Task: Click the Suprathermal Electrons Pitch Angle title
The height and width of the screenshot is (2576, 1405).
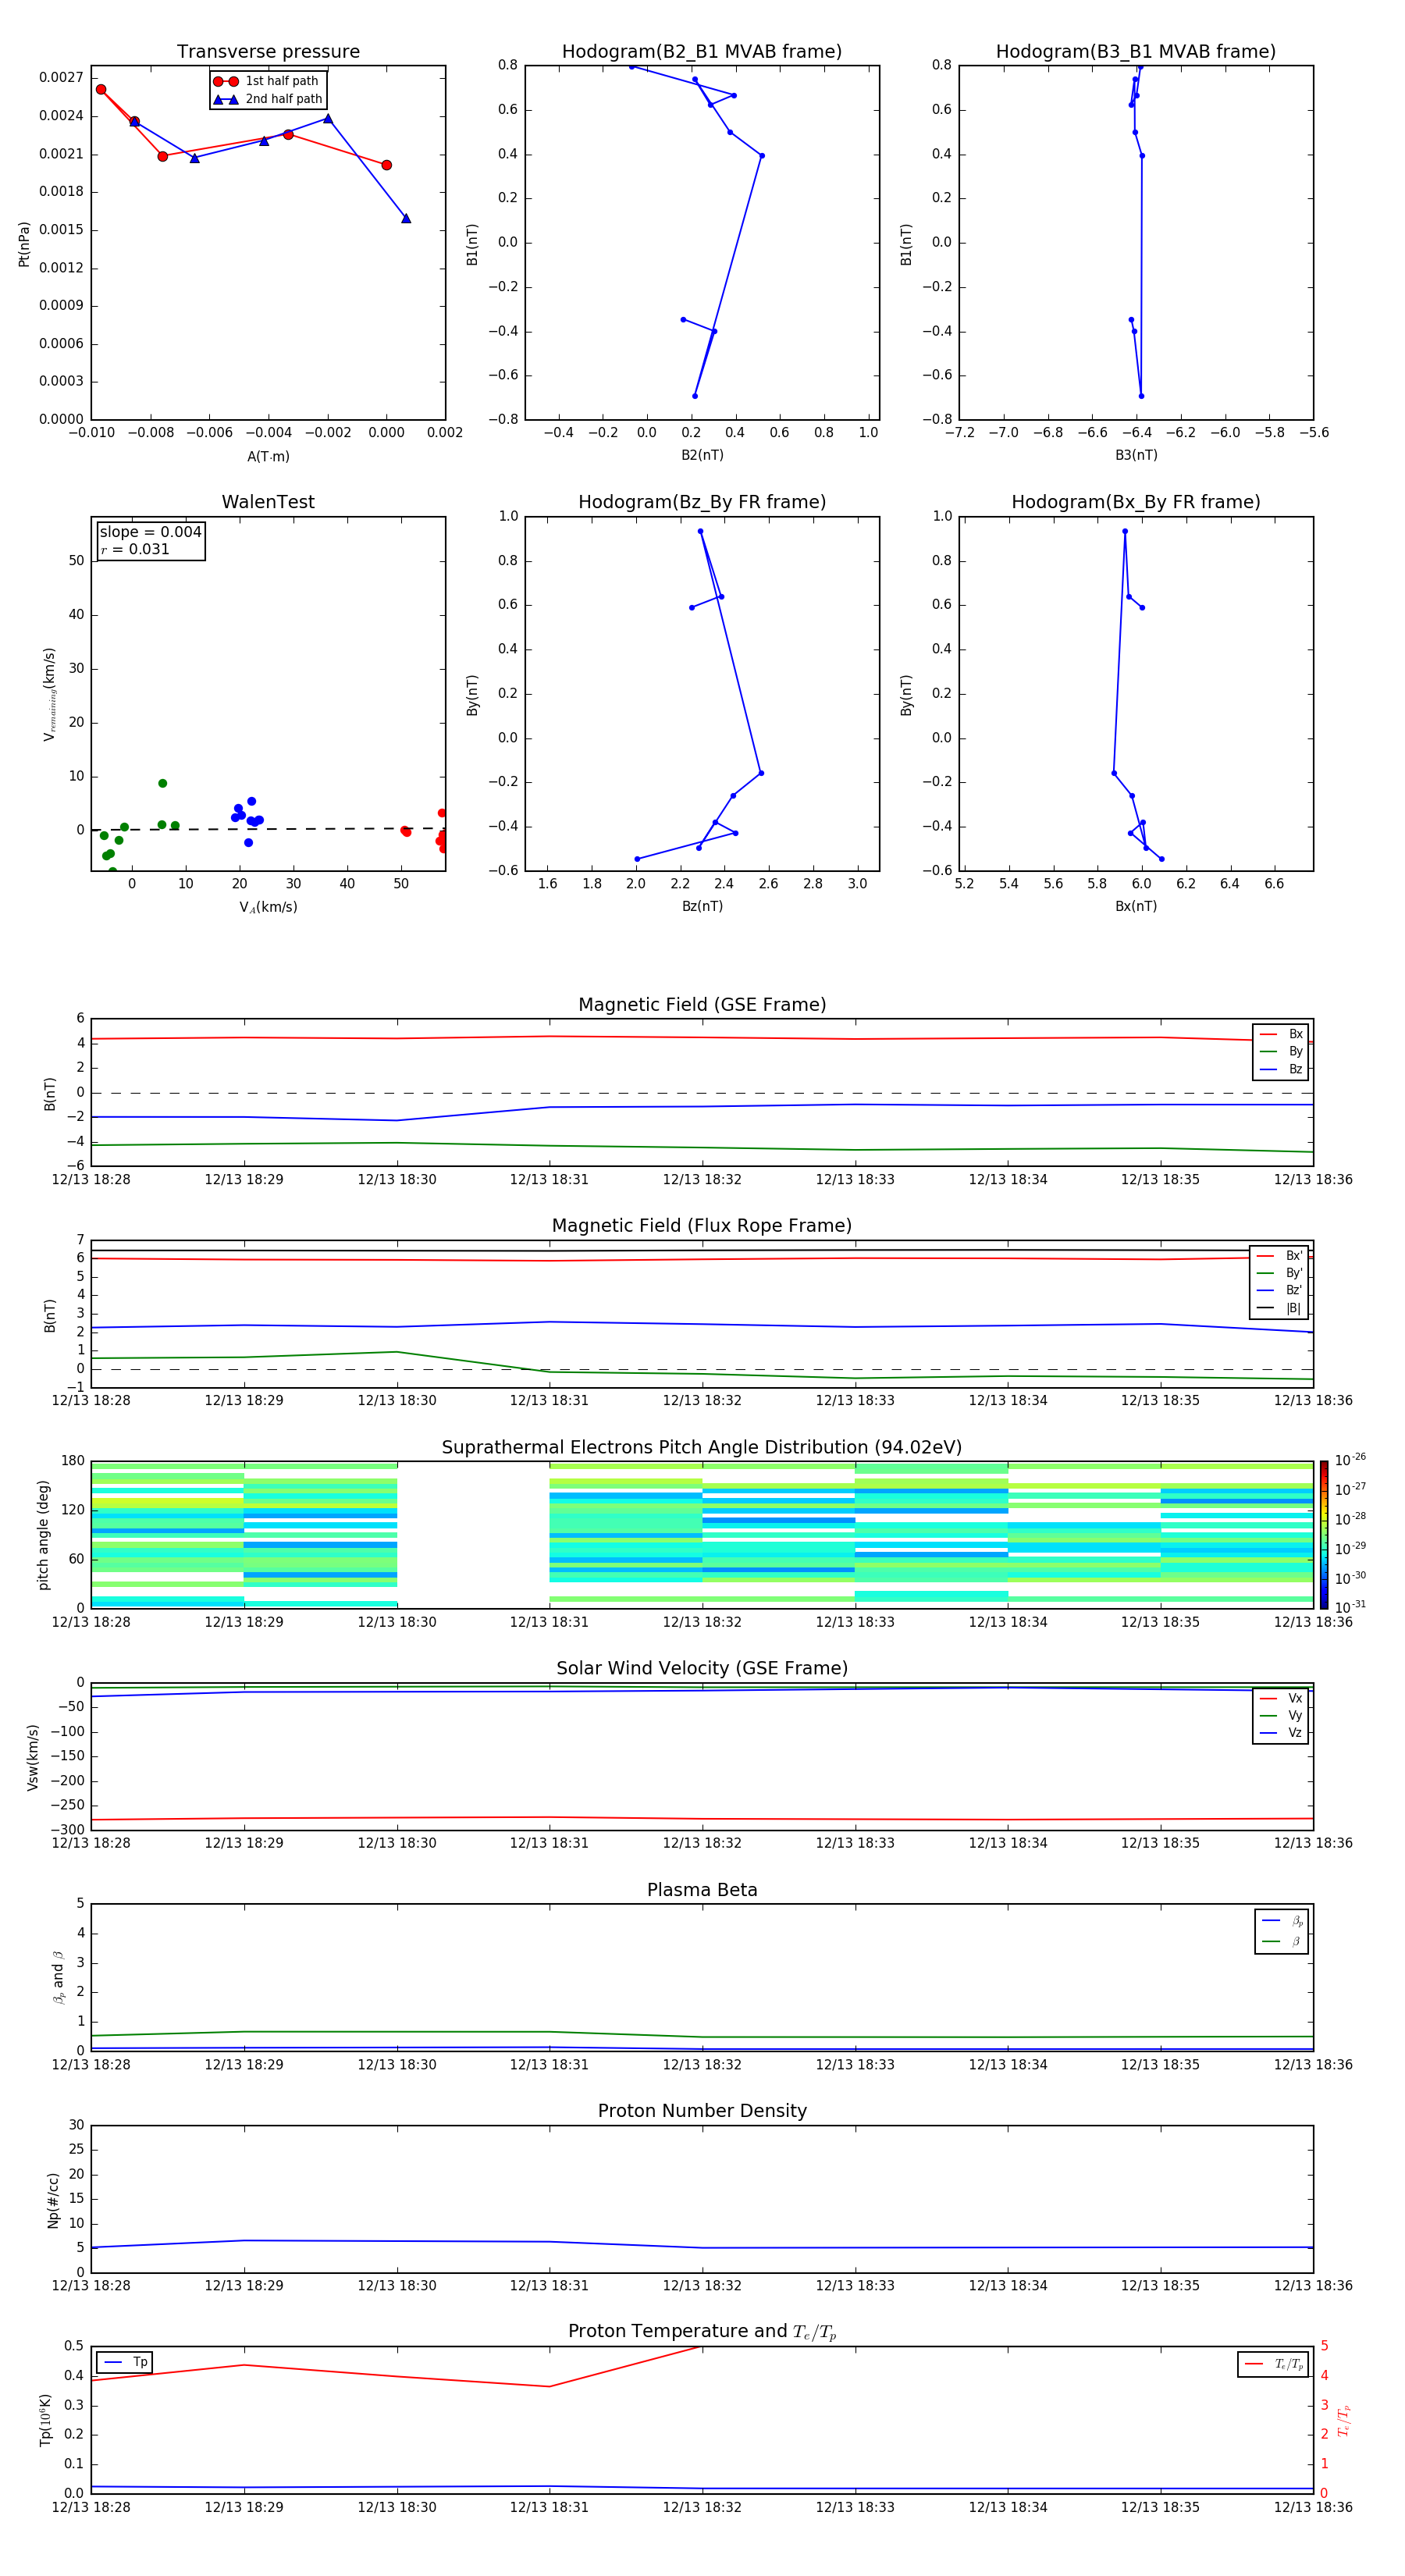Action: tap(702, 1447)
